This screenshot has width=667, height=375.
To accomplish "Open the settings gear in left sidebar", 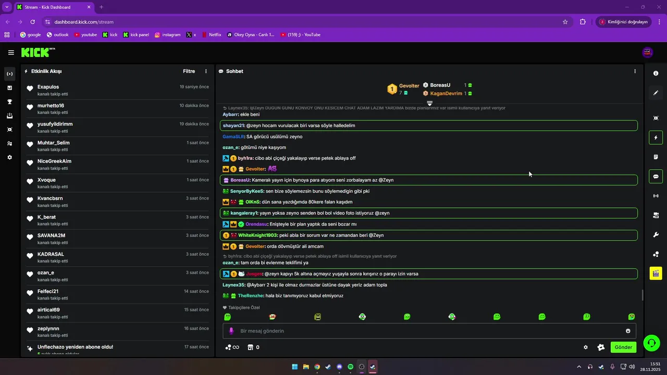I will 9,157.
